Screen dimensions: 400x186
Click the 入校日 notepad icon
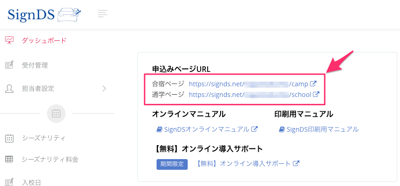click(x=9, y=182)
